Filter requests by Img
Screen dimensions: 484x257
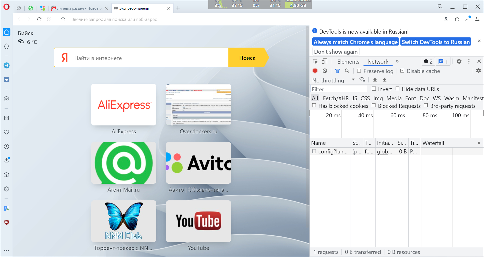[378, 98]
